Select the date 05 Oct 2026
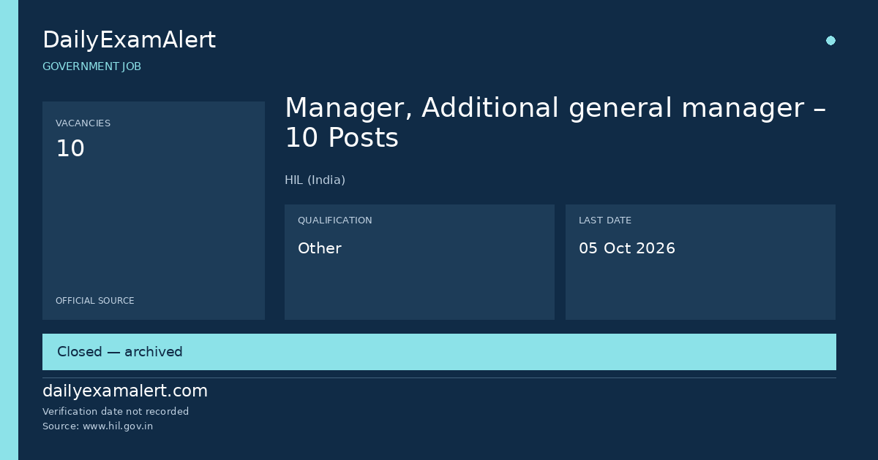 coord(627,248)
